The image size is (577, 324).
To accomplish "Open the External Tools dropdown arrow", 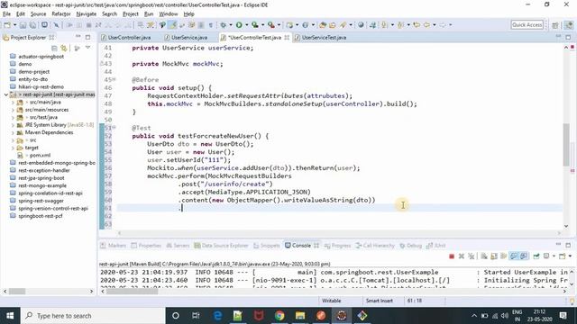I will (x=279, y=25).
